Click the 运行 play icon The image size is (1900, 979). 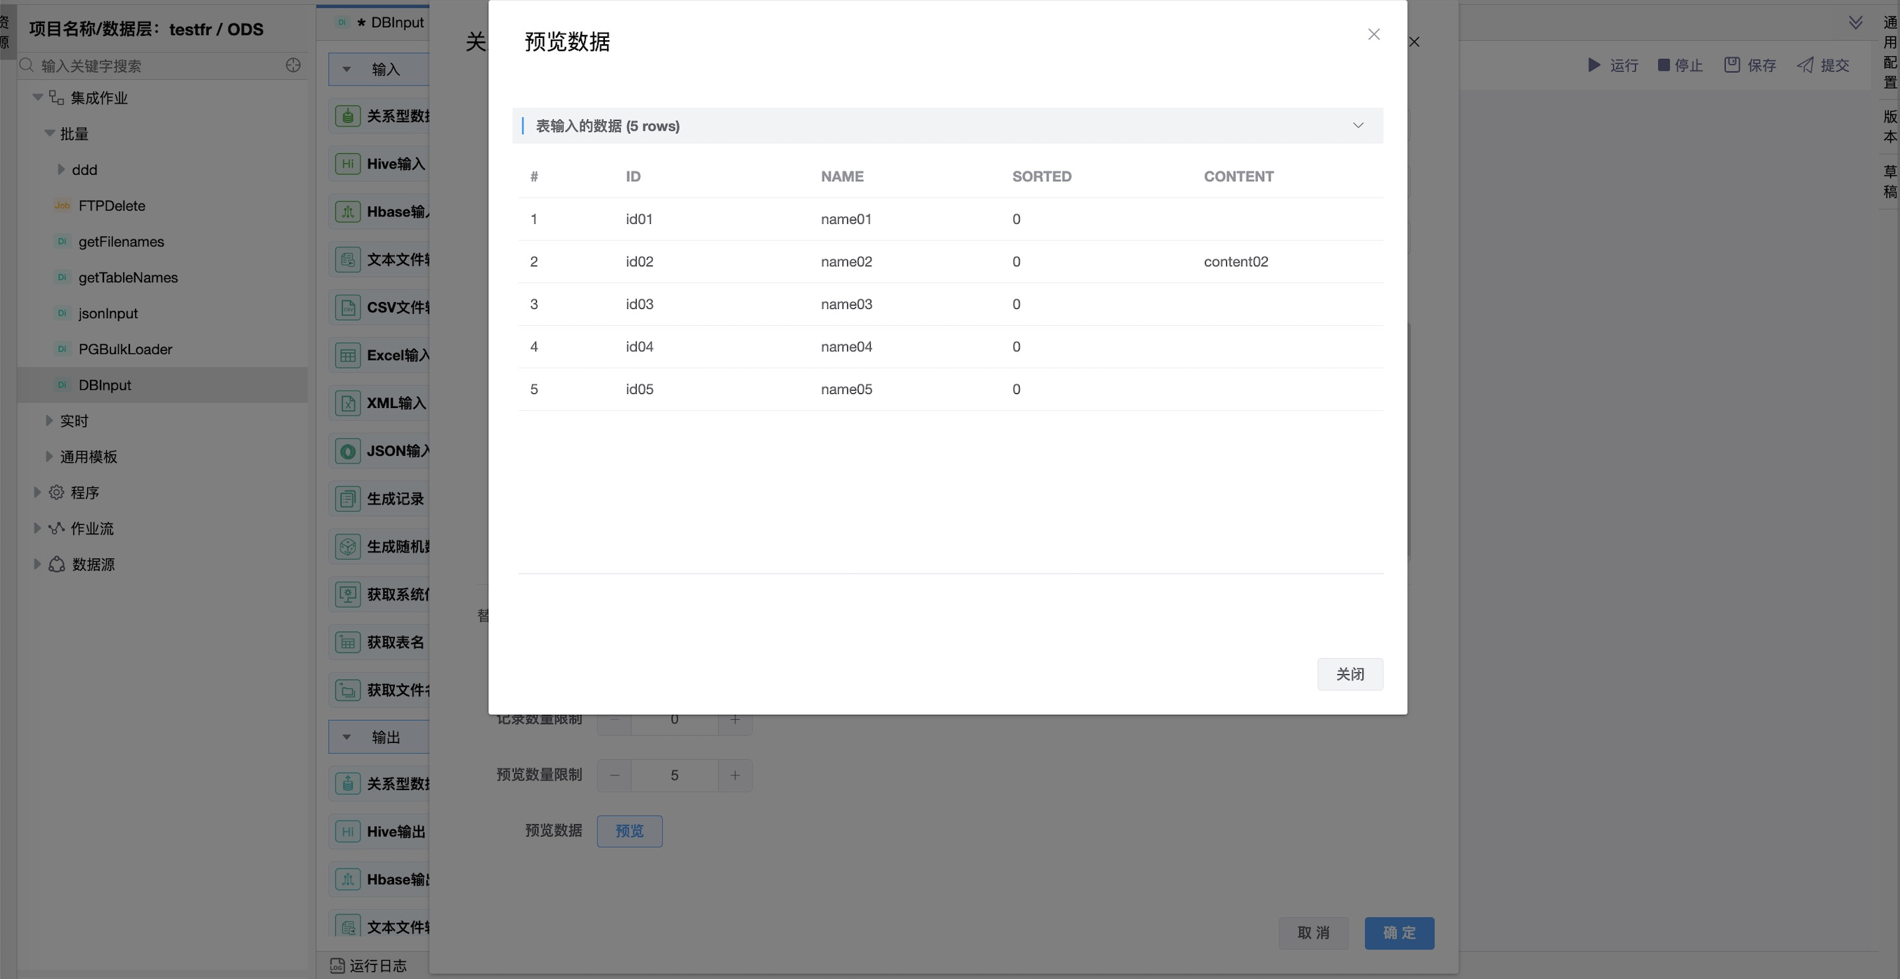click(1594, 65)
